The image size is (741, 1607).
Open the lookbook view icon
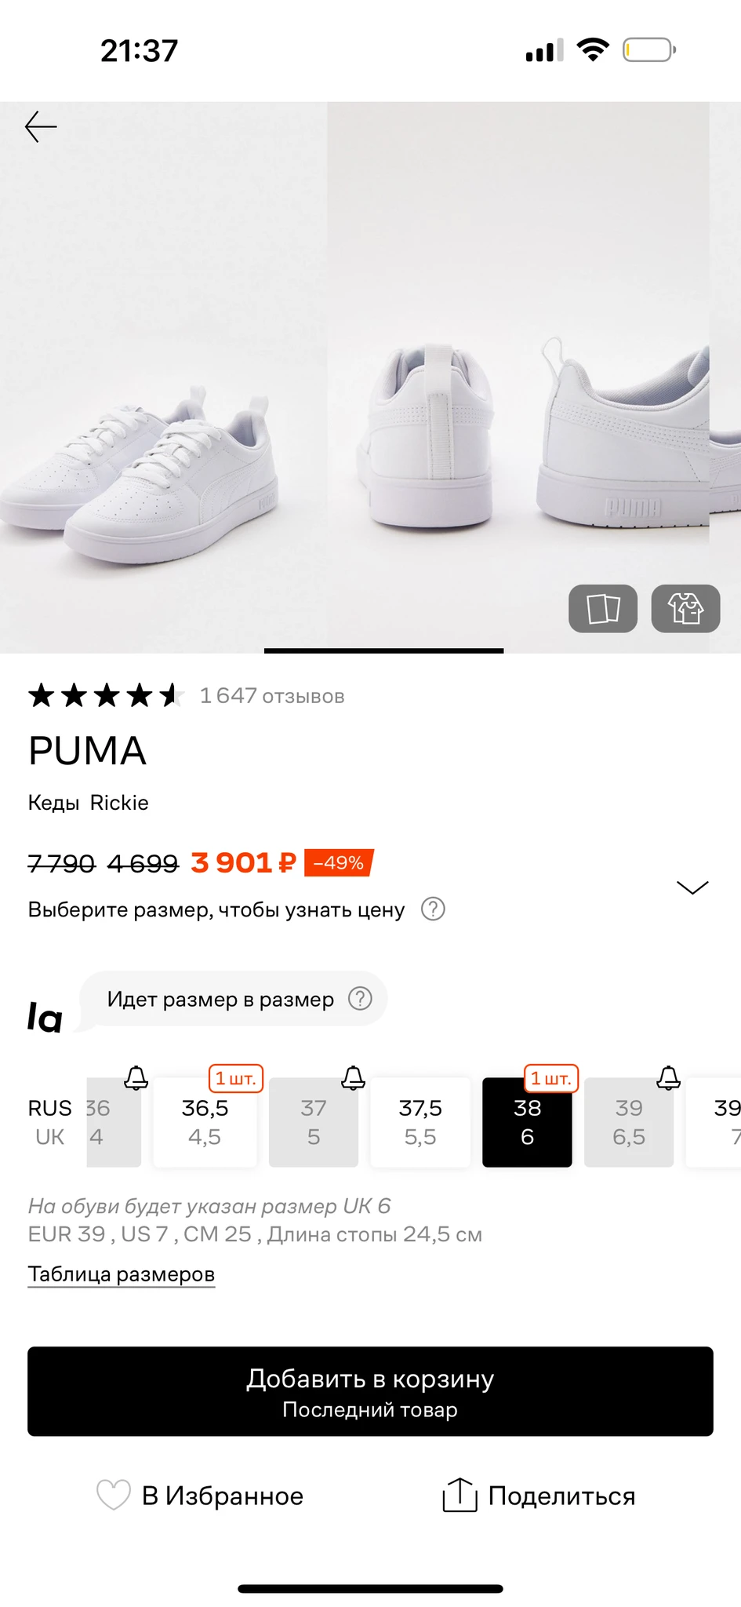[x=602, y=608]
